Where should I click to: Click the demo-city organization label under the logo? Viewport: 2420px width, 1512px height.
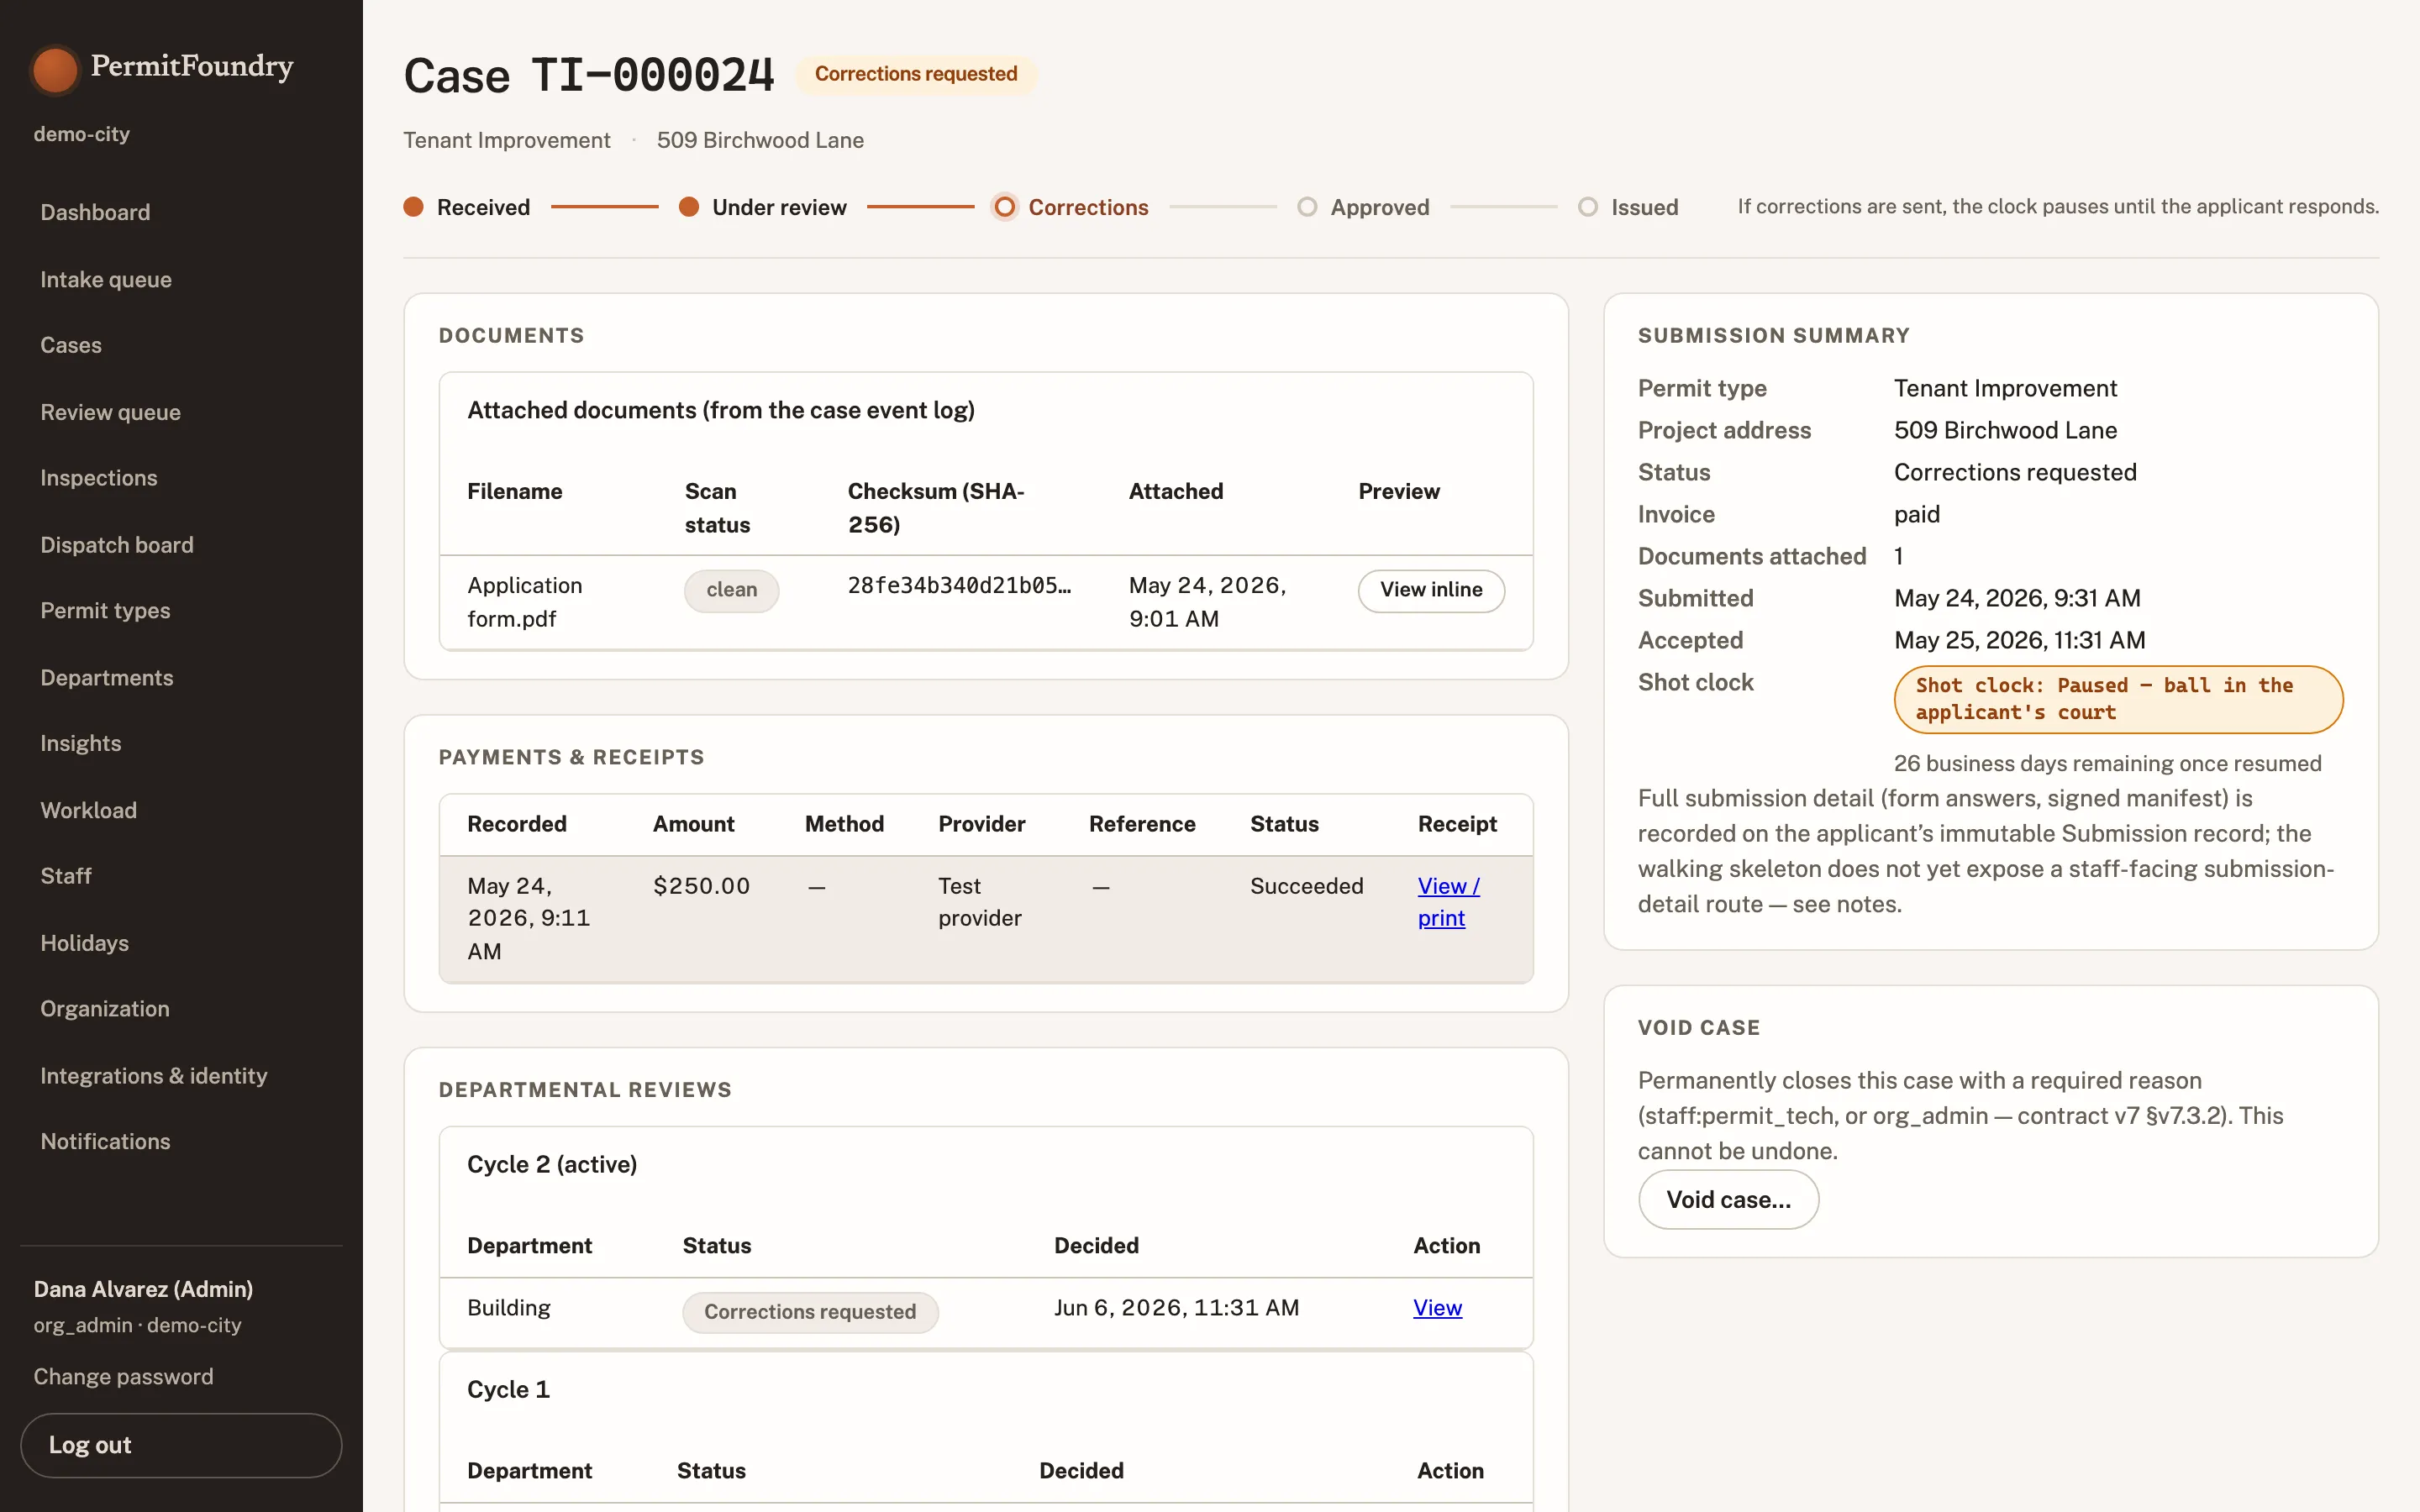[x=82, y=134]
